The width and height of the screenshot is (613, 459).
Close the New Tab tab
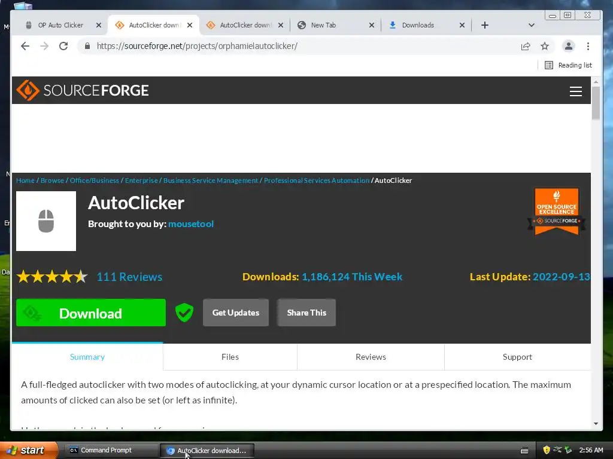coord(371,25)
